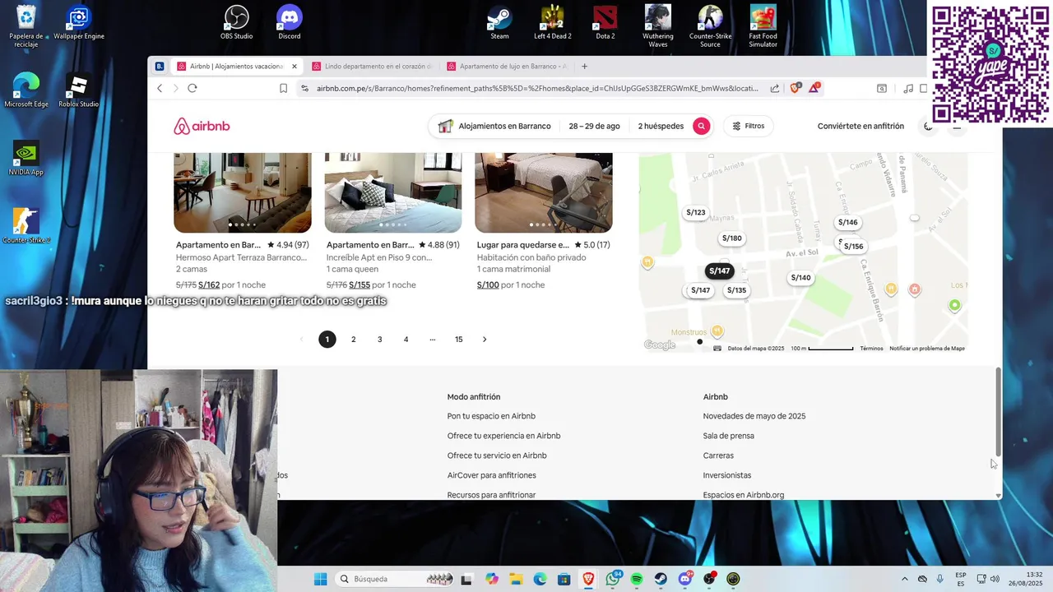The width and height of the screenshot is (1053, 592).
Task: Edit the Alojamientos en Barranco location field
Action: pos(494,126)
